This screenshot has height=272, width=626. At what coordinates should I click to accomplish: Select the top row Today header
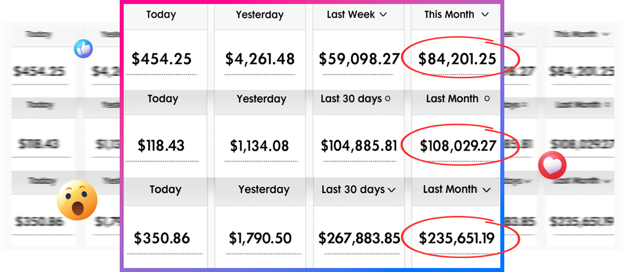[161, 15]
